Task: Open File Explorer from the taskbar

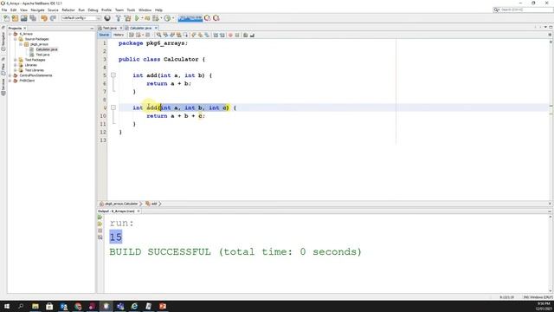Action: tap(35, 306)
